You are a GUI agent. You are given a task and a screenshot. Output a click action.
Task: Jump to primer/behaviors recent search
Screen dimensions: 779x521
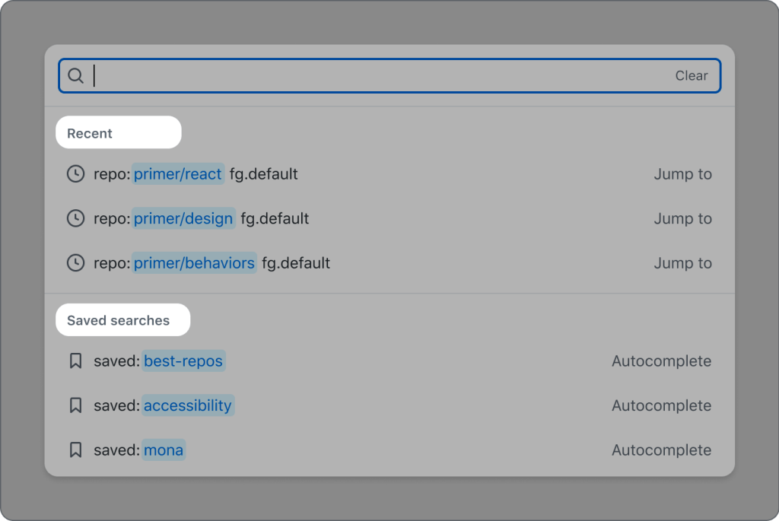682,263
